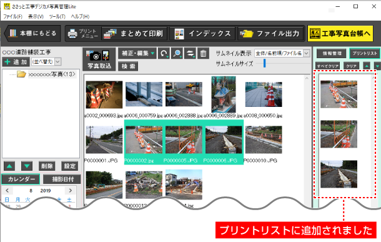Click the ○○○道路舗装工事 project title
This screenshot has height=242, width=381.
pos(26,52)
